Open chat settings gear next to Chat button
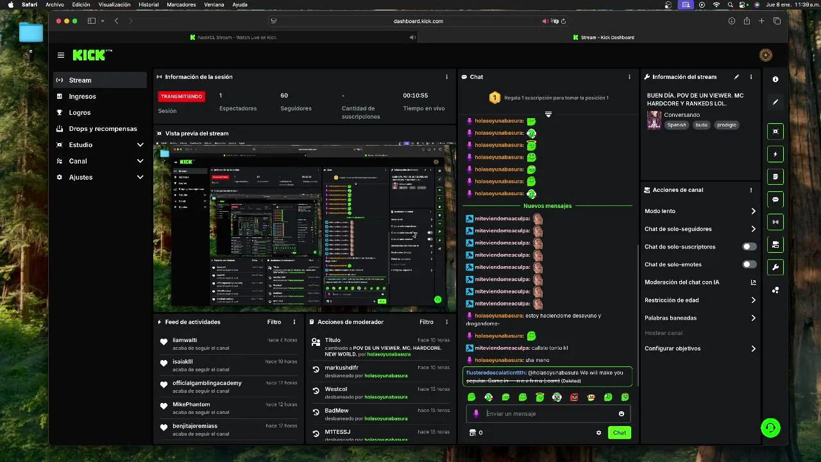The width and height of the screenshot is (821, 462). pyautogui.click(x=598, y=433)
